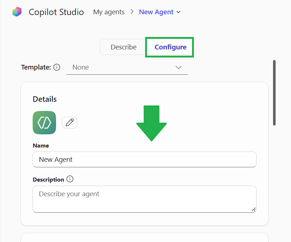Open the Template dropdown set to None
Viewport: 291px width, 242px height.
pos(127,67)
